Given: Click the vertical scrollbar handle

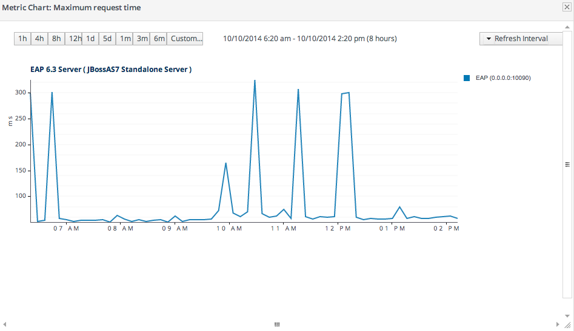Looking at the screenshot, I should point(568,164).
